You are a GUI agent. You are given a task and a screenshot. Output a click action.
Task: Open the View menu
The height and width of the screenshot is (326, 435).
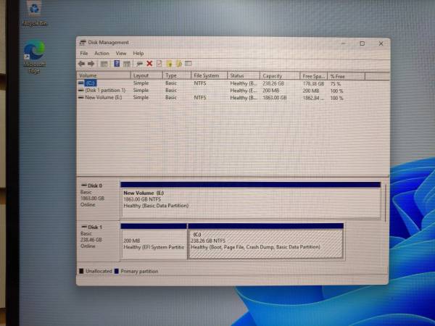(121, 53)
